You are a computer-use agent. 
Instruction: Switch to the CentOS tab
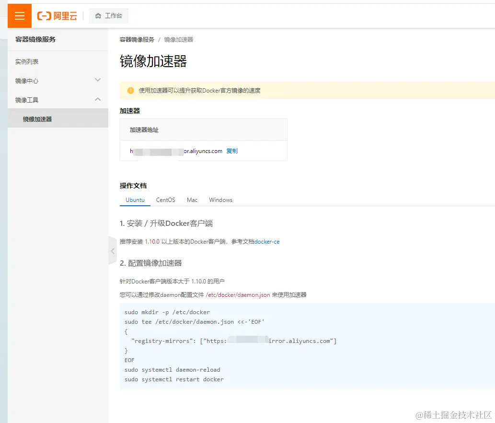point(165,200)
